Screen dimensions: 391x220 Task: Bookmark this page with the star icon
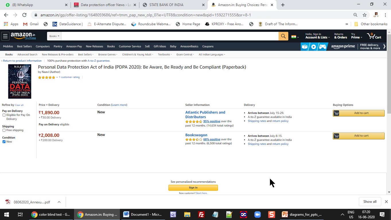click(365, 15)
